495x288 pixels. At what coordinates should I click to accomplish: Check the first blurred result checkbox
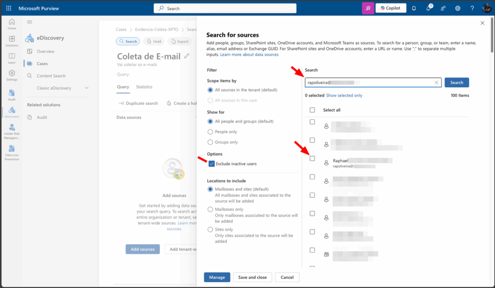point(312,122)
